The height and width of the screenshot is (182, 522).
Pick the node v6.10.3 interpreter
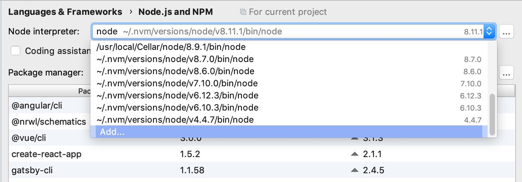point(286,107)
